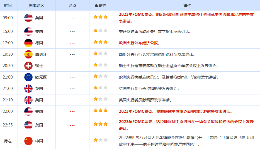Select the 英国央行委员滕雷罗 event text
The height and width of the screenshot is (149, 260).
(145, 100)
